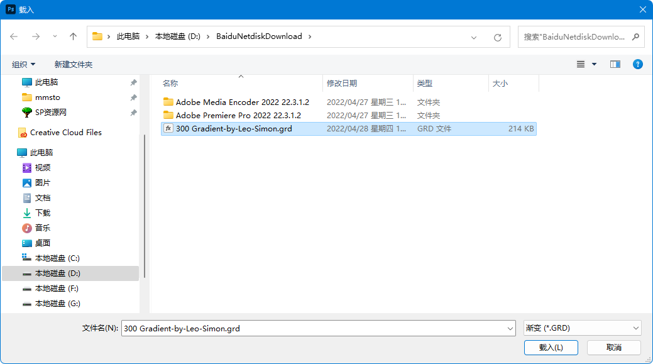Click the search magnifier icon

point(635,36)
